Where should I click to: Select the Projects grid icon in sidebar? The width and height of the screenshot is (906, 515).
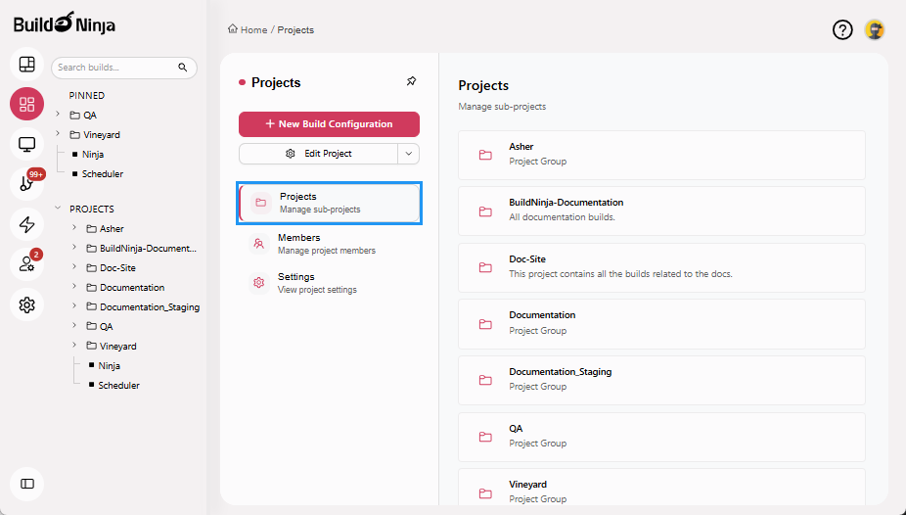pyautogui.click(x=26, y=104)
